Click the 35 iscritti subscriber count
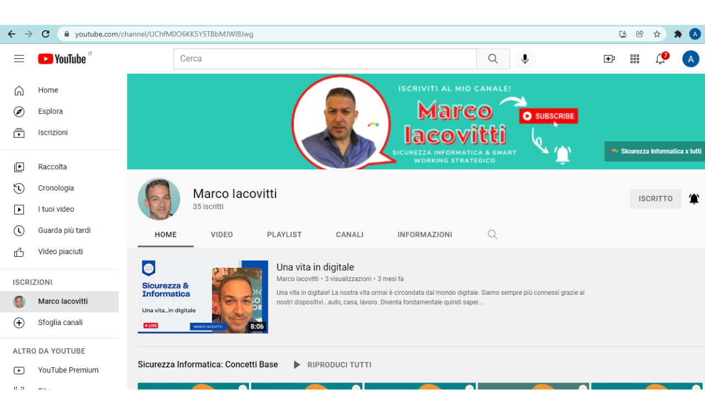 coord(208,207)
